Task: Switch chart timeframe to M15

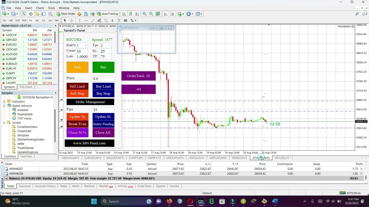Action: [18, 20]
